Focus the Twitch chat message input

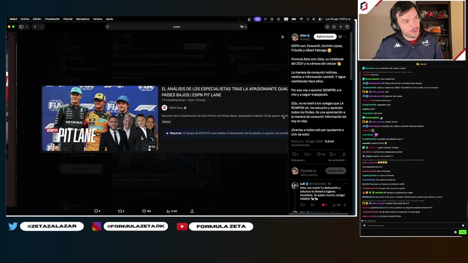[x=413, y=226]
